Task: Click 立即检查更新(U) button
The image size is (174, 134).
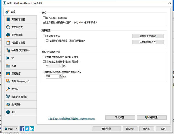Action: pos(148,36)
